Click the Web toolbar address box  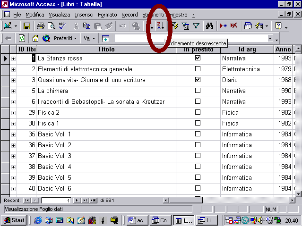tap(190, 38)
